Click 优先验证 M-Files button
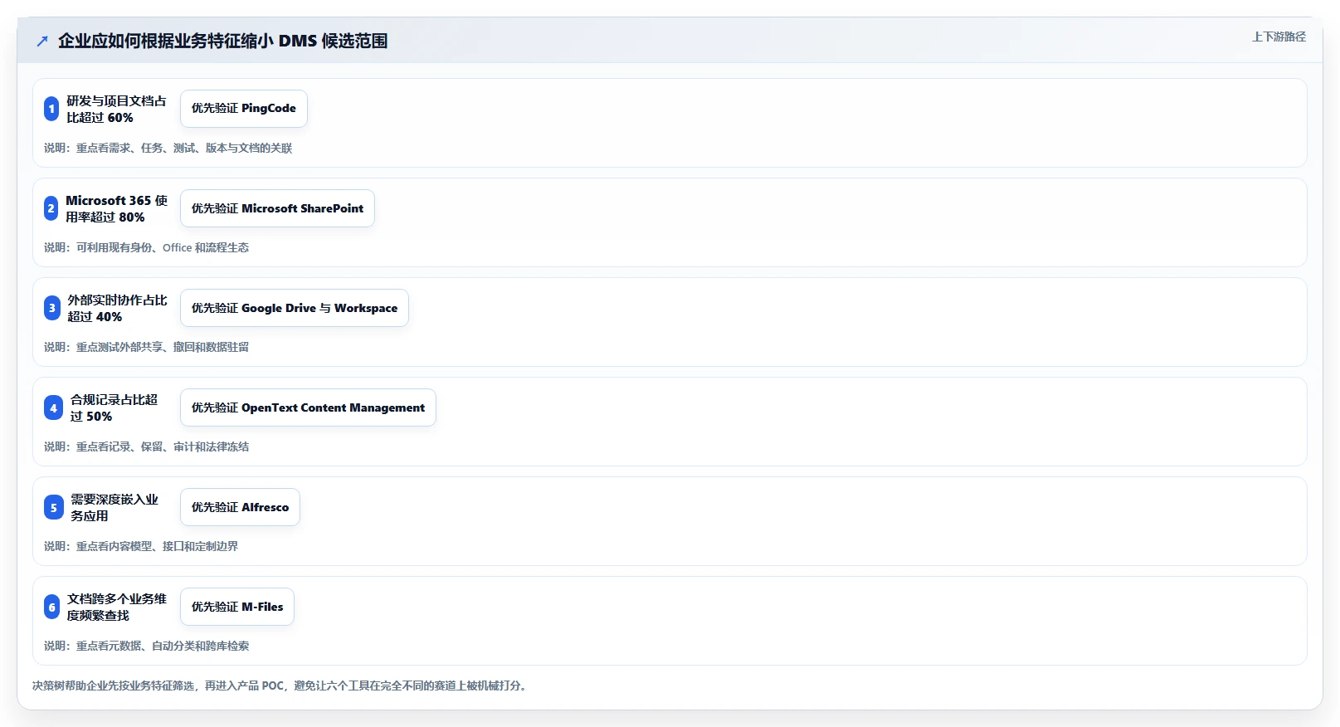This screenshot has height=727, width=1340. pyautogui.click(x=237, y=607)
